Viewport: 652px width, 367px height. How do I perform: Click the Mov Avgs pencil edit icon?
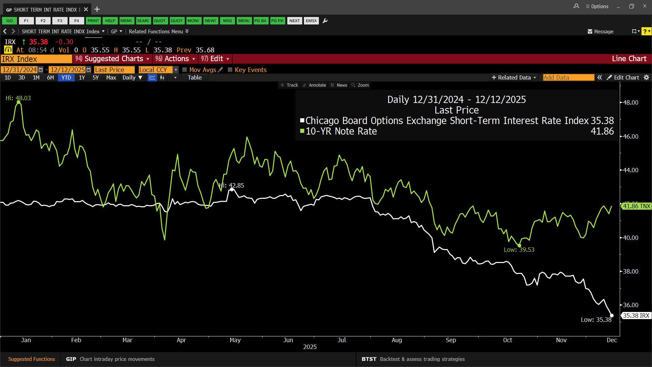tap(220, 70)
